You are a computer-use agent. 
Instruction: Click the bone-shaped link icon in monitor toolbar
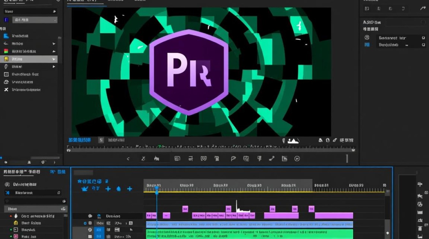point(272,158)
